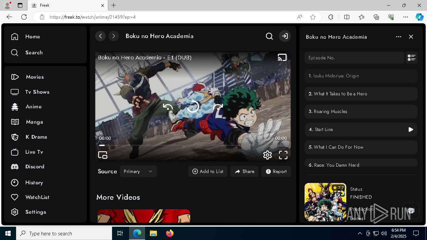Select episode 3 Roaring Muscles

pyautogui.click(x=361, y=112)
